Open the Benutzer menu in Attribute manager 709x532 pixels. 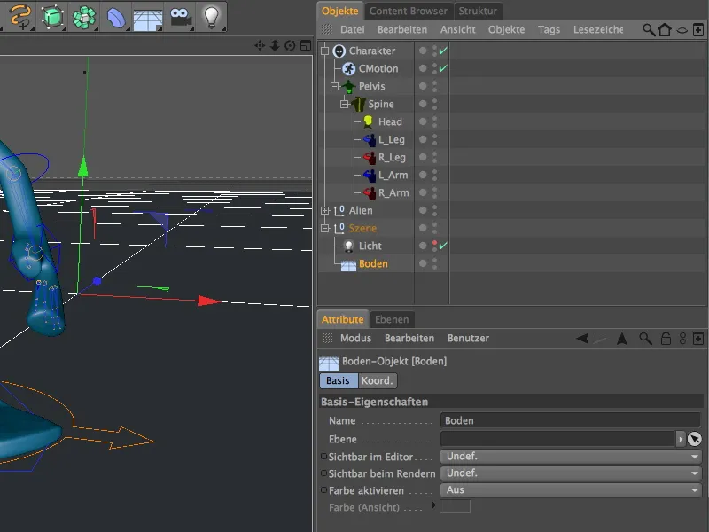pos(468,339)
